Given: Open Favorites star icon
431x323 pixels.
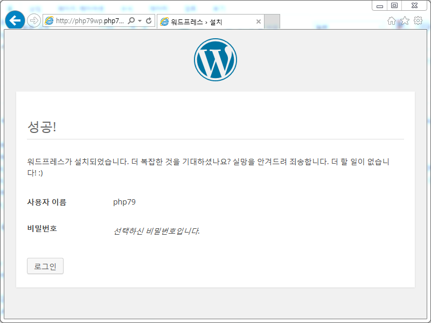Looking at the screenshot, I should coord(405,20).
